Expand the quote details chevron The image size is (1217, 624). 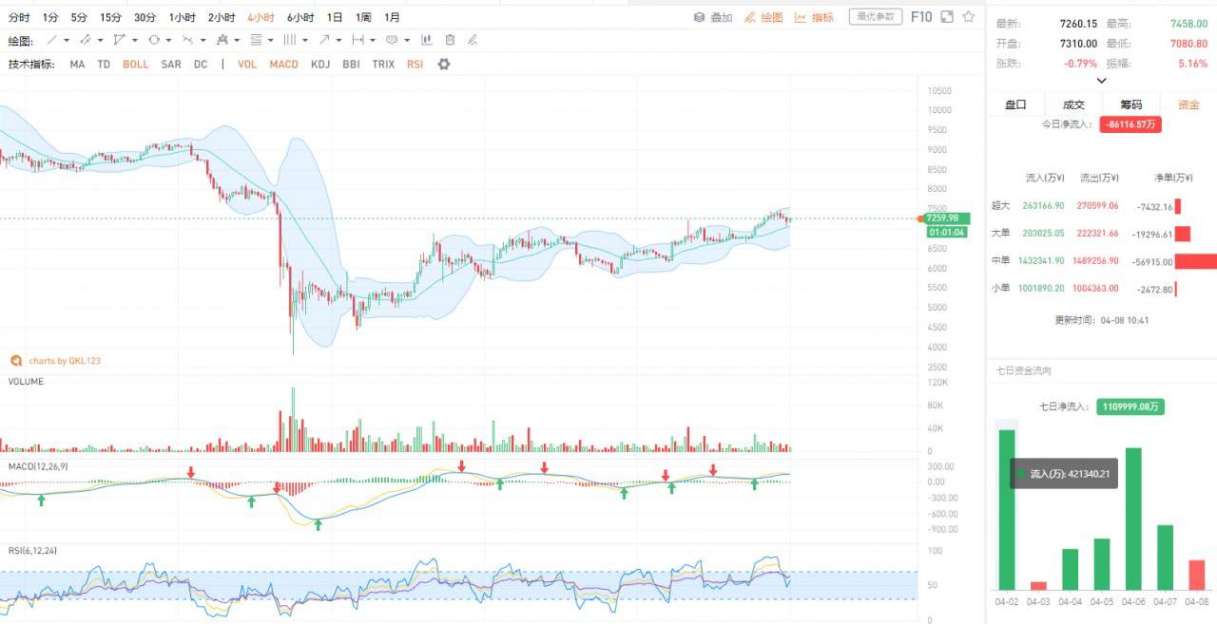(x=1102, y=81)
